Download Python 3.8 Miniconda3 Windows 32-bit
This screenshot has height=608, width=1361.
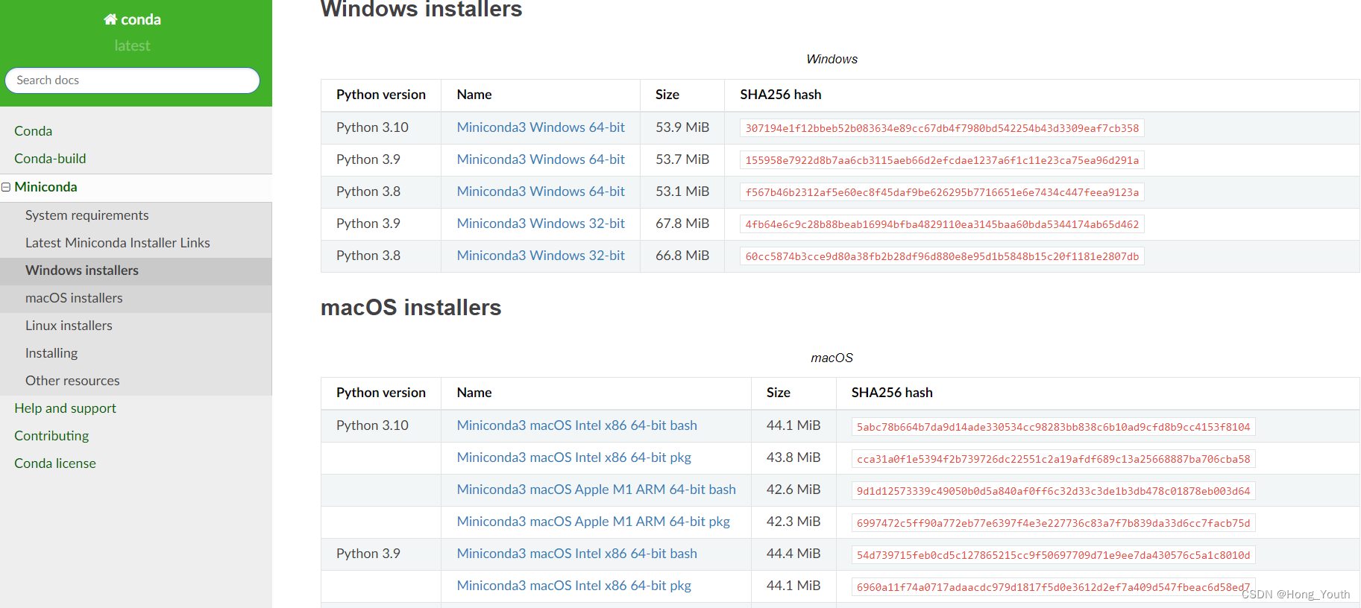tap(541, 256)
